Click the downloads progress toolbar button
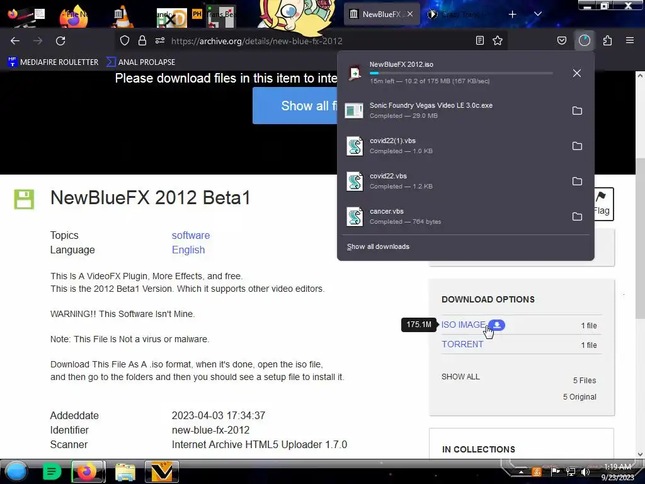The width and height of the screenshot is (645, 484). click(x=585, y=40)
